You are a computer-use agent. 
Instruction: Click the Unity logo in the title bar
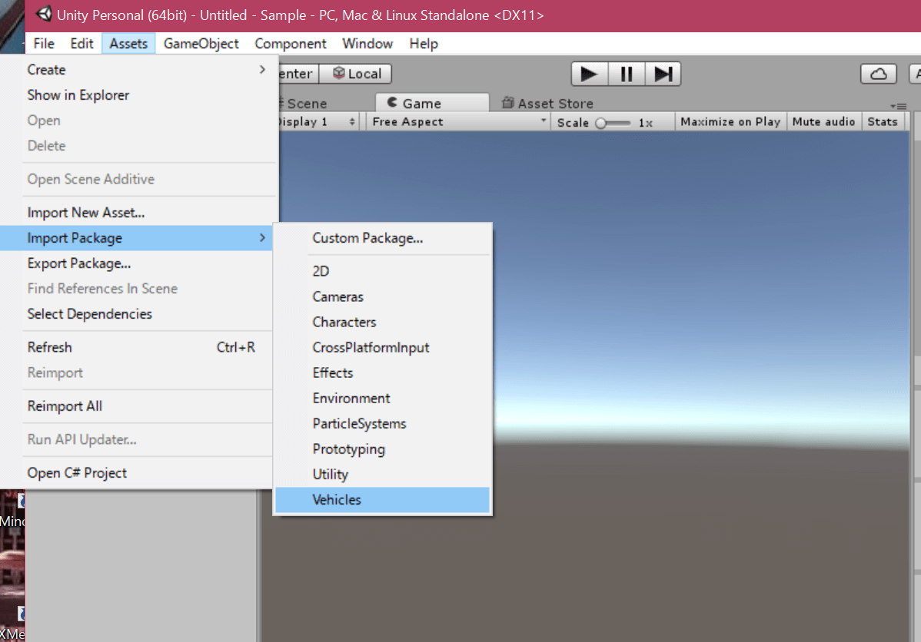[44, 14]
